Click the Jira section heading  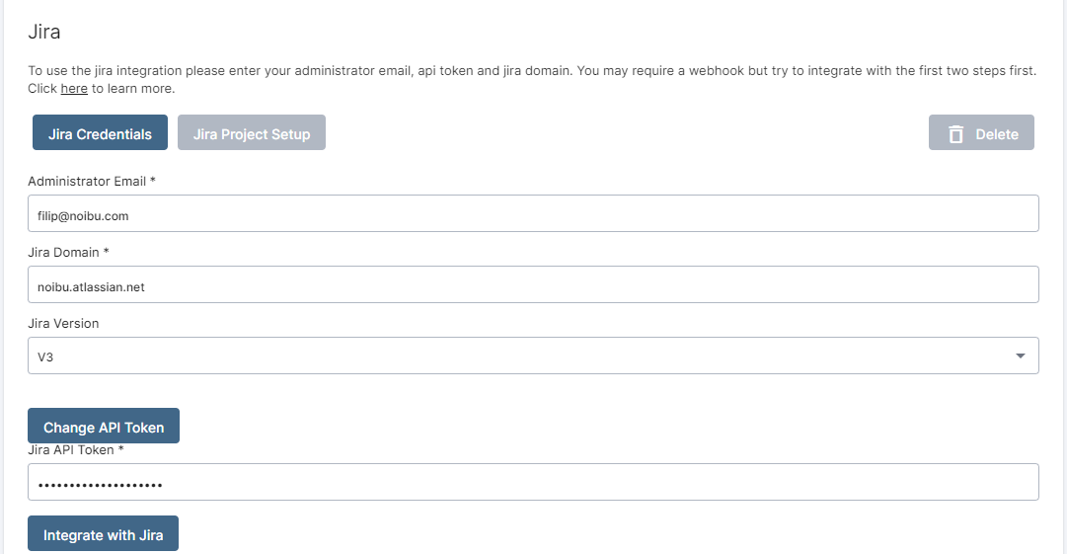click(44, 31)
